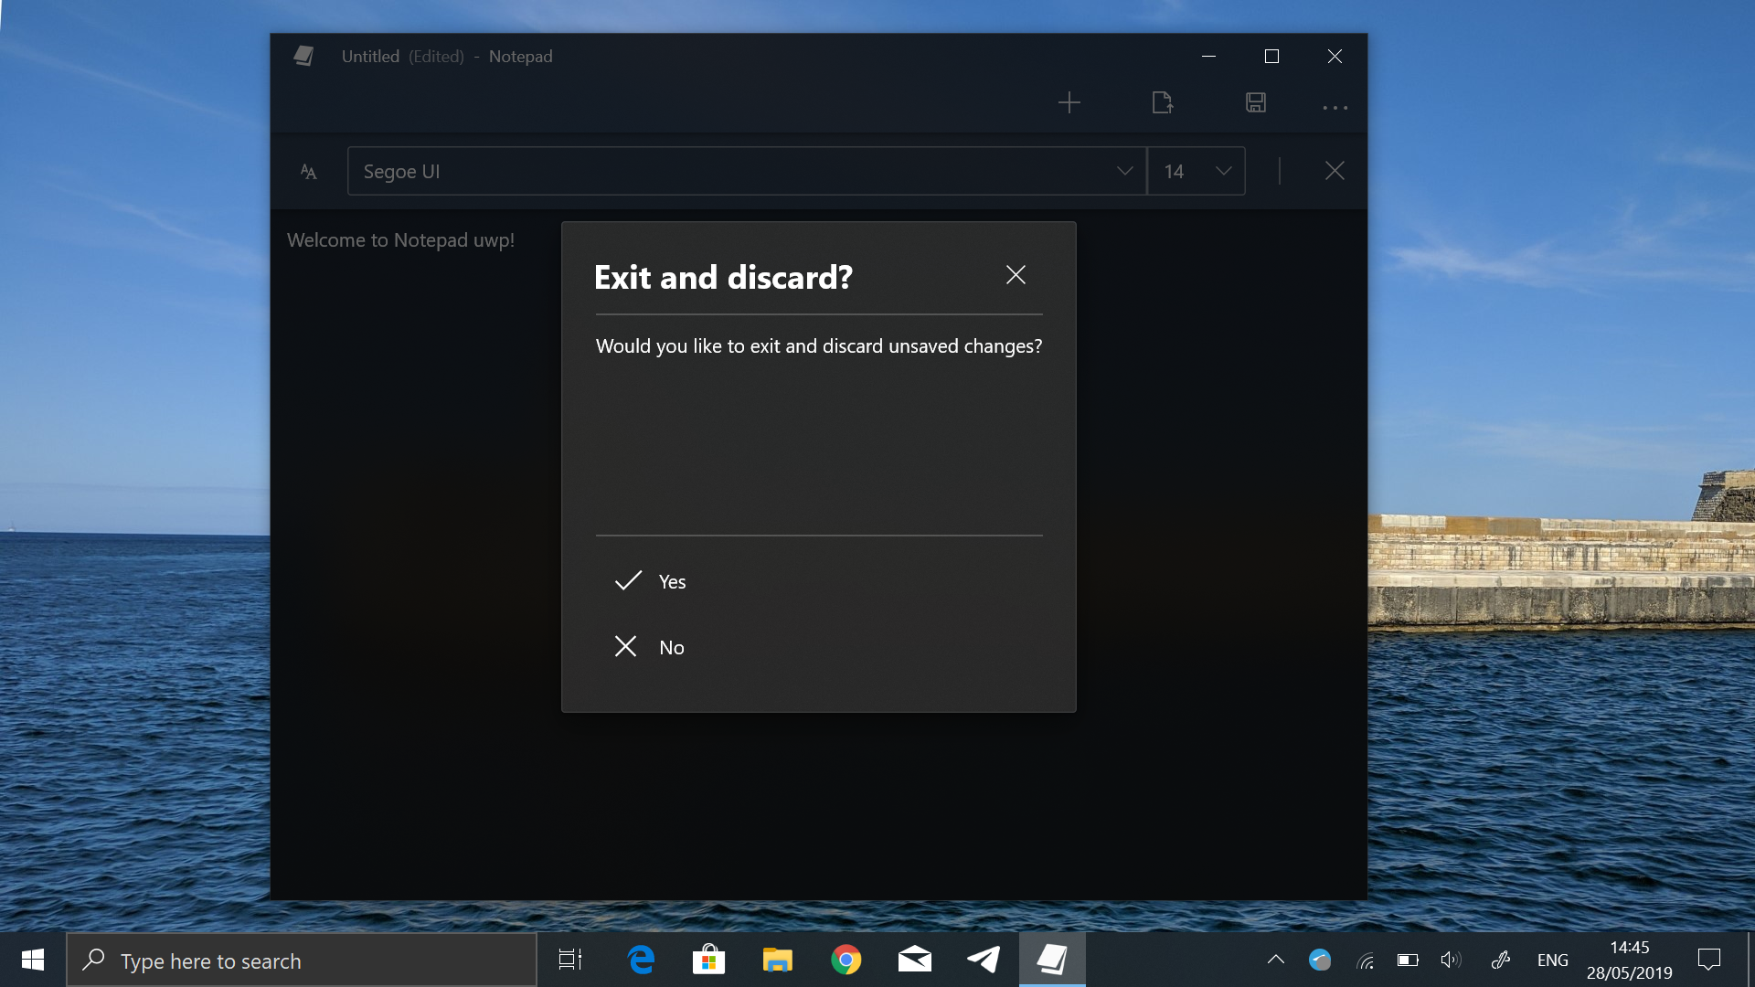
Task: Switch ENG input language indicator
Action: (1552, 960)
